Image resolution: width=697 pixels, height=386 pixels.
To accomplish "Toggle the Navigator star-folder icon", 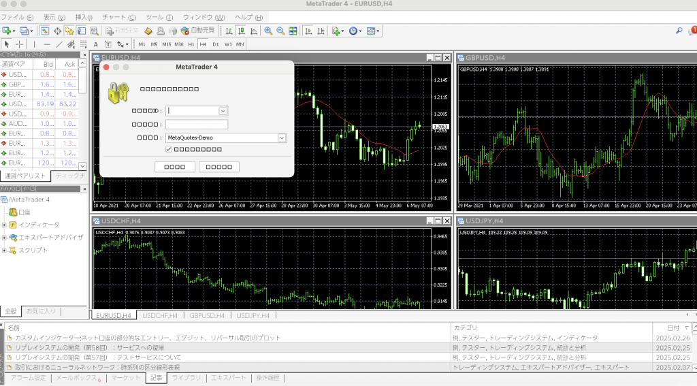I will click(x=69, y=31).
